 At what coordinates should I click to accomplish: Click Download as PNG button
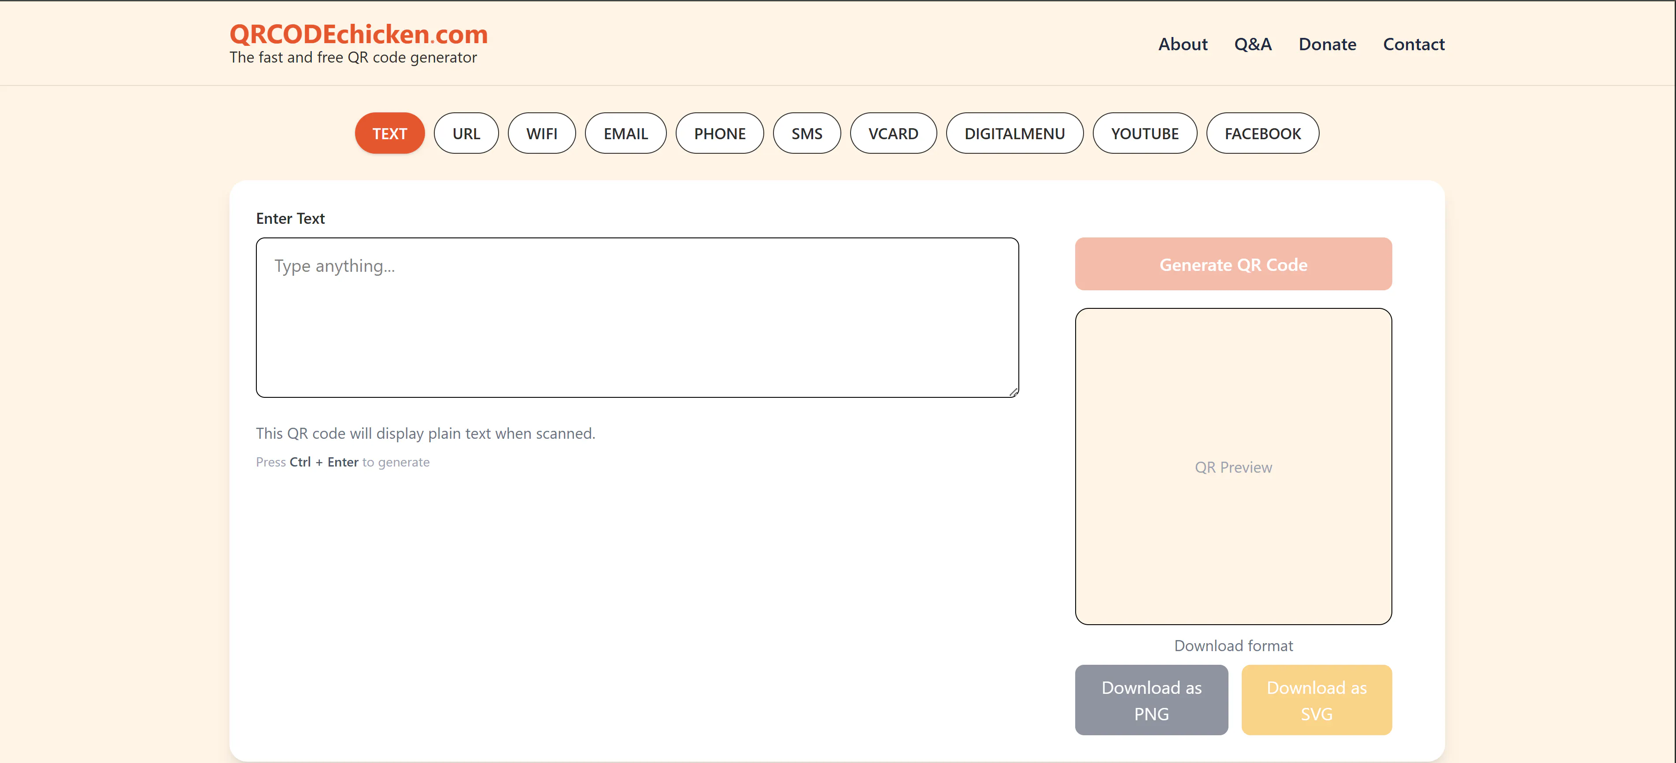tap(1151, 700)
